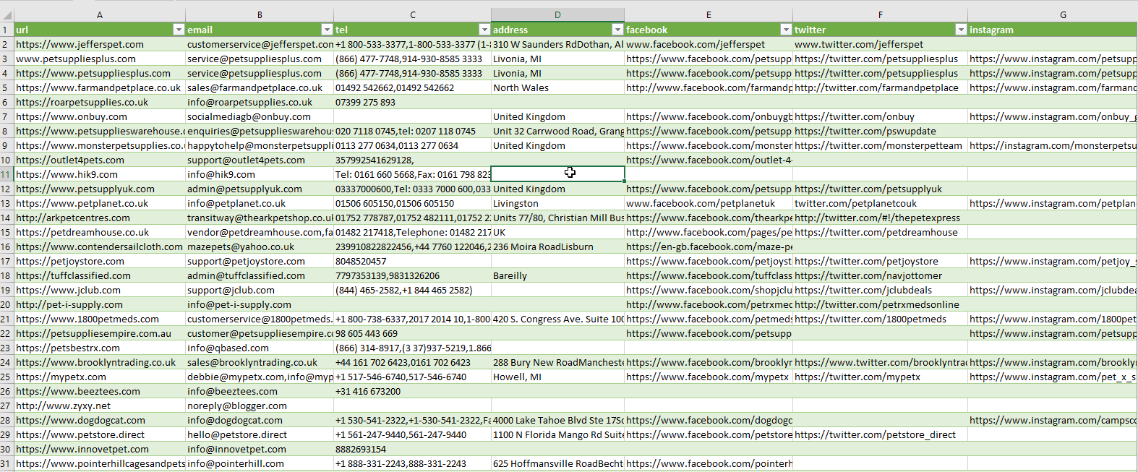Click twitter.com/petplanetcouk cell
Image resolution: width=1138 pixels, height=472 pixels.
point(880,203)
